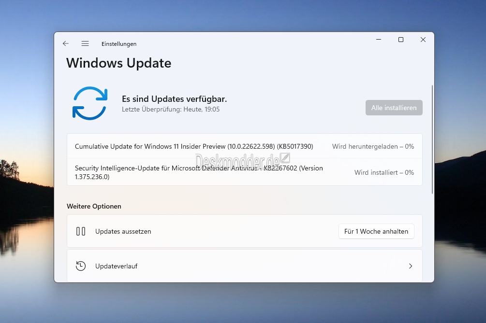Pause updates with Für 1 Woche anhalten
This screenshot has height=323, width=486.
point(376,231)
